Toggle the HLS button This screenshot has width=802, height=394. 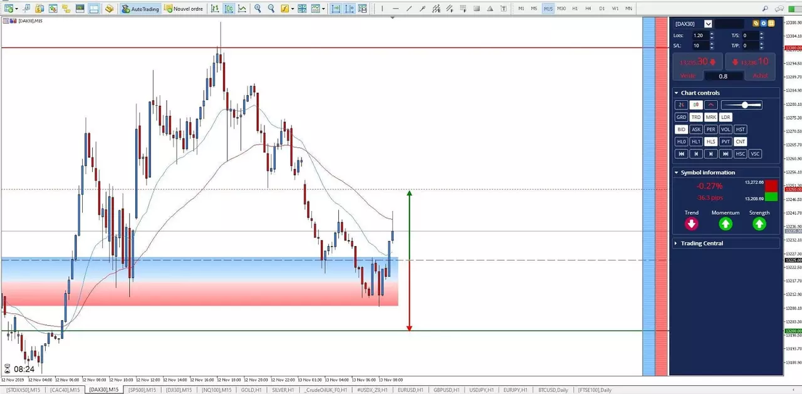point(711,142)
